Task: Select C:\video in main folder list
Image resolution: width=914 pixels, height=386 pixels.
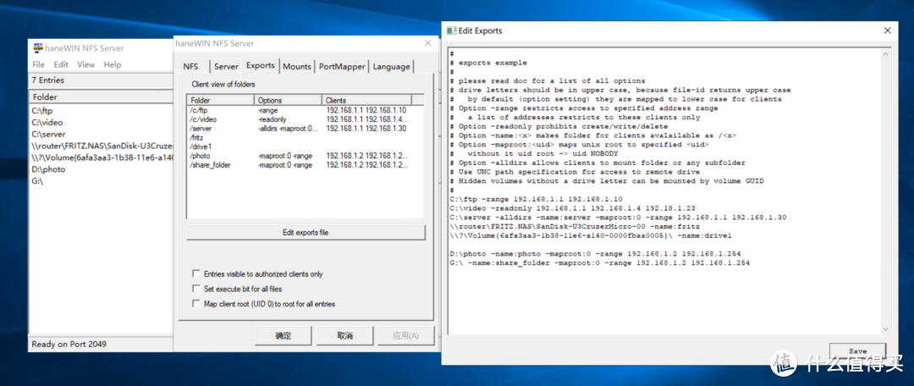Action: tap(47, 123)
